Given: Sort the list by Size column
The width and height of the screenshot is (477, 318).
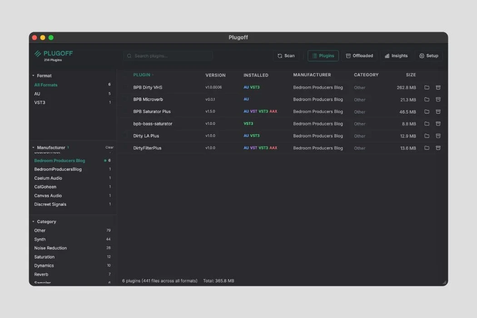Looking at the screenshot, I should point(411,75).
